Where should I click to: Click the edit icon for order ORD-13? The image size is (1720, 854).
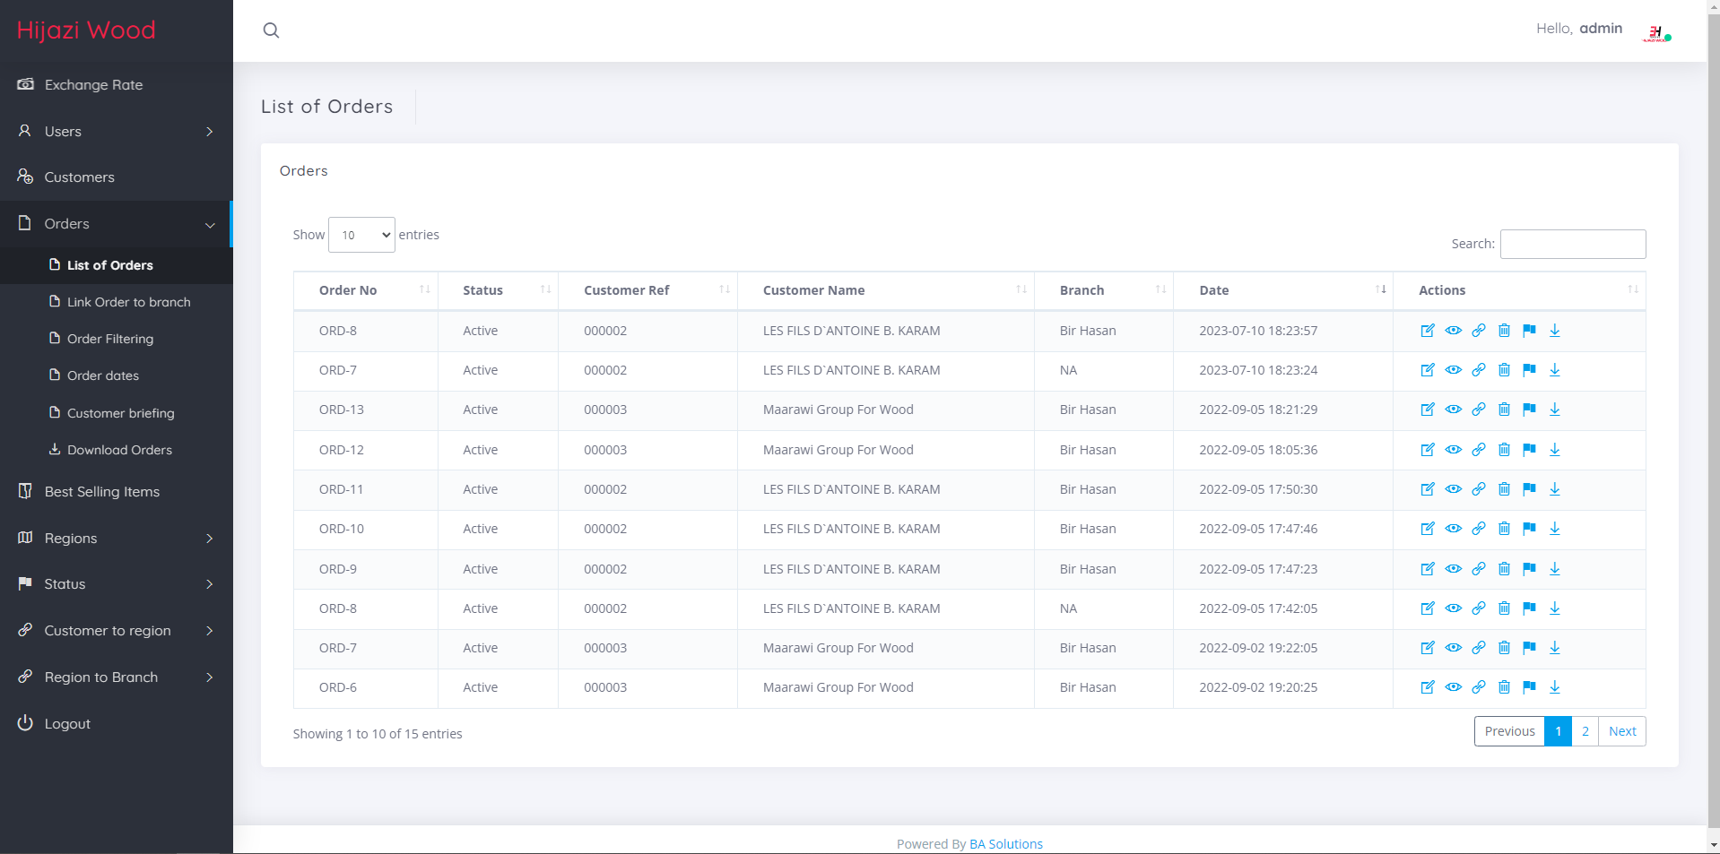pyautogui.click(x=1428, y=410)
